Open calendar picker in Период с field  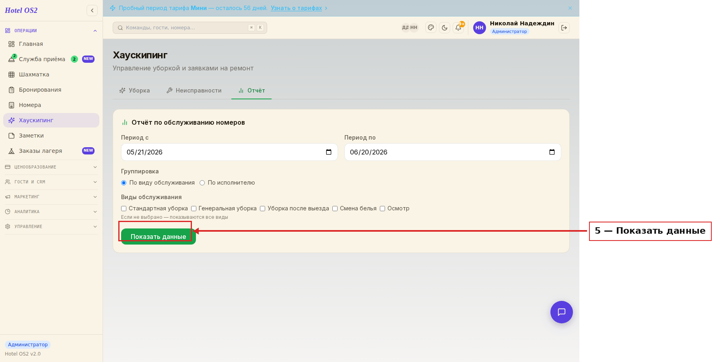pyautogui.click(x=329, y=152)
